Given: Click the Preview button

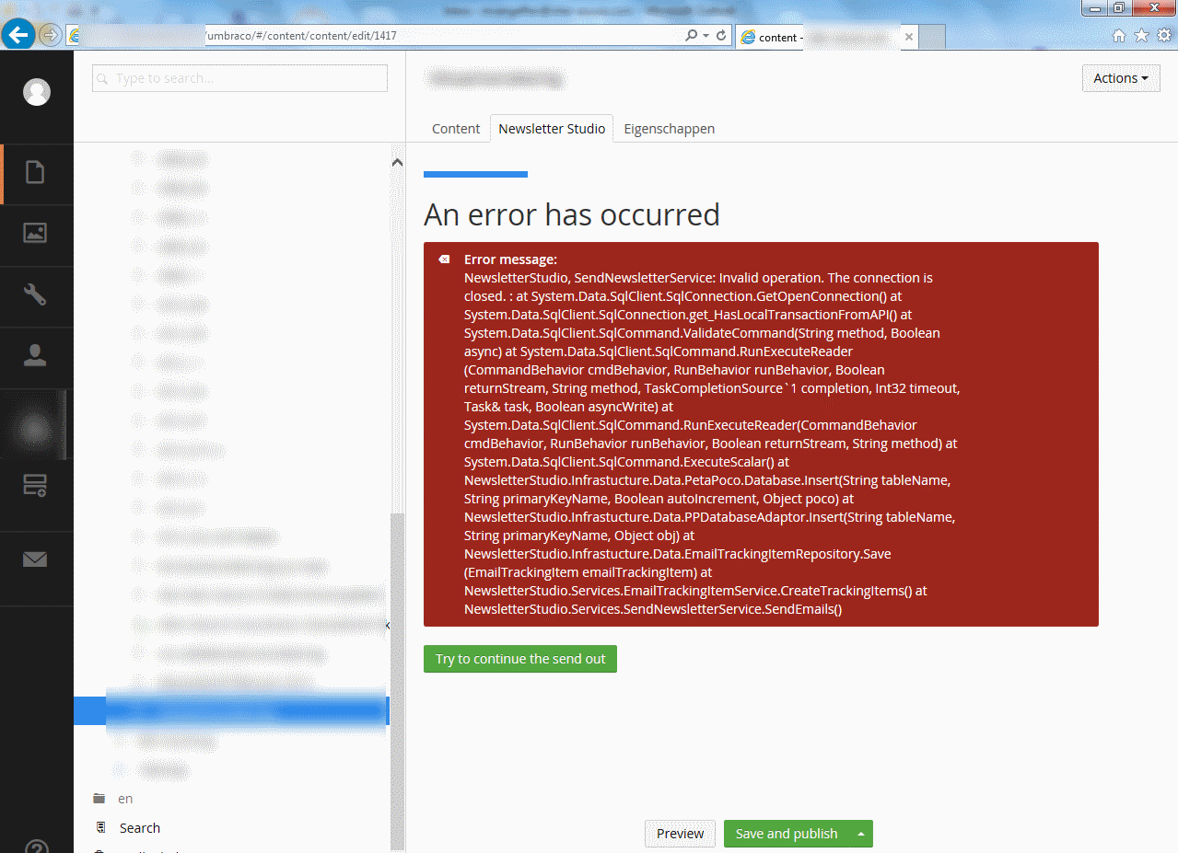Looking at the screenshot, I should click(x=681, y=834).
